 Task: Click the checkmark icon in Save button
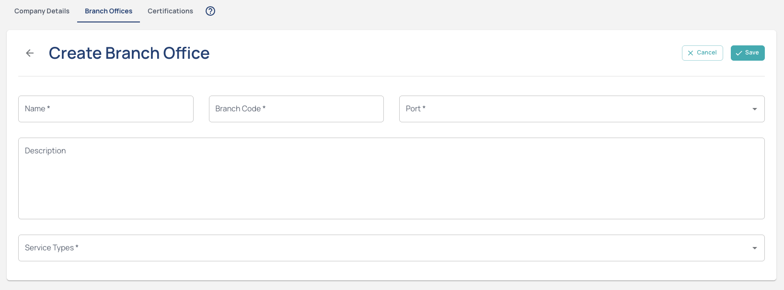coord(738,53)
